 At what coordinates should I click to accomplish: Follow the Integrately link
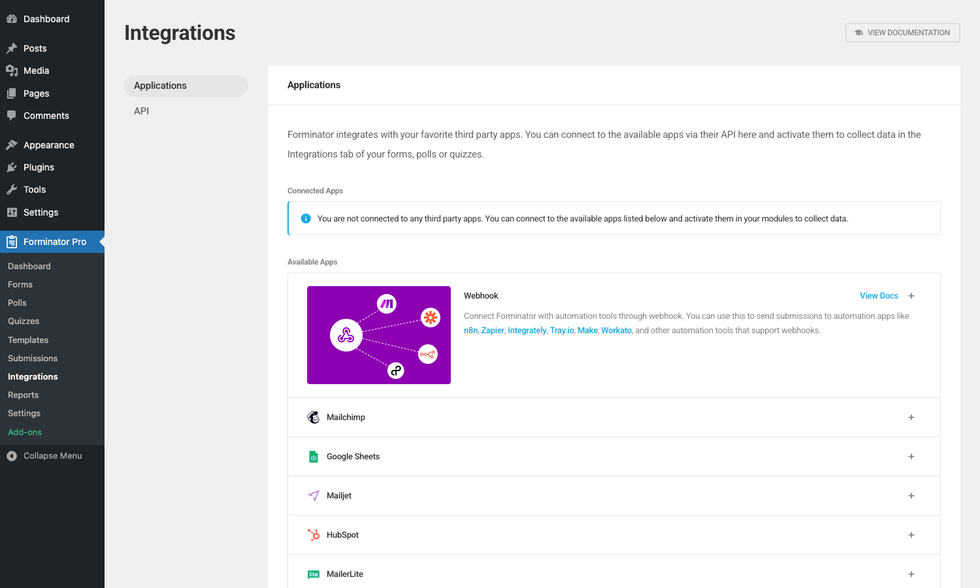[x=527, y=331]
